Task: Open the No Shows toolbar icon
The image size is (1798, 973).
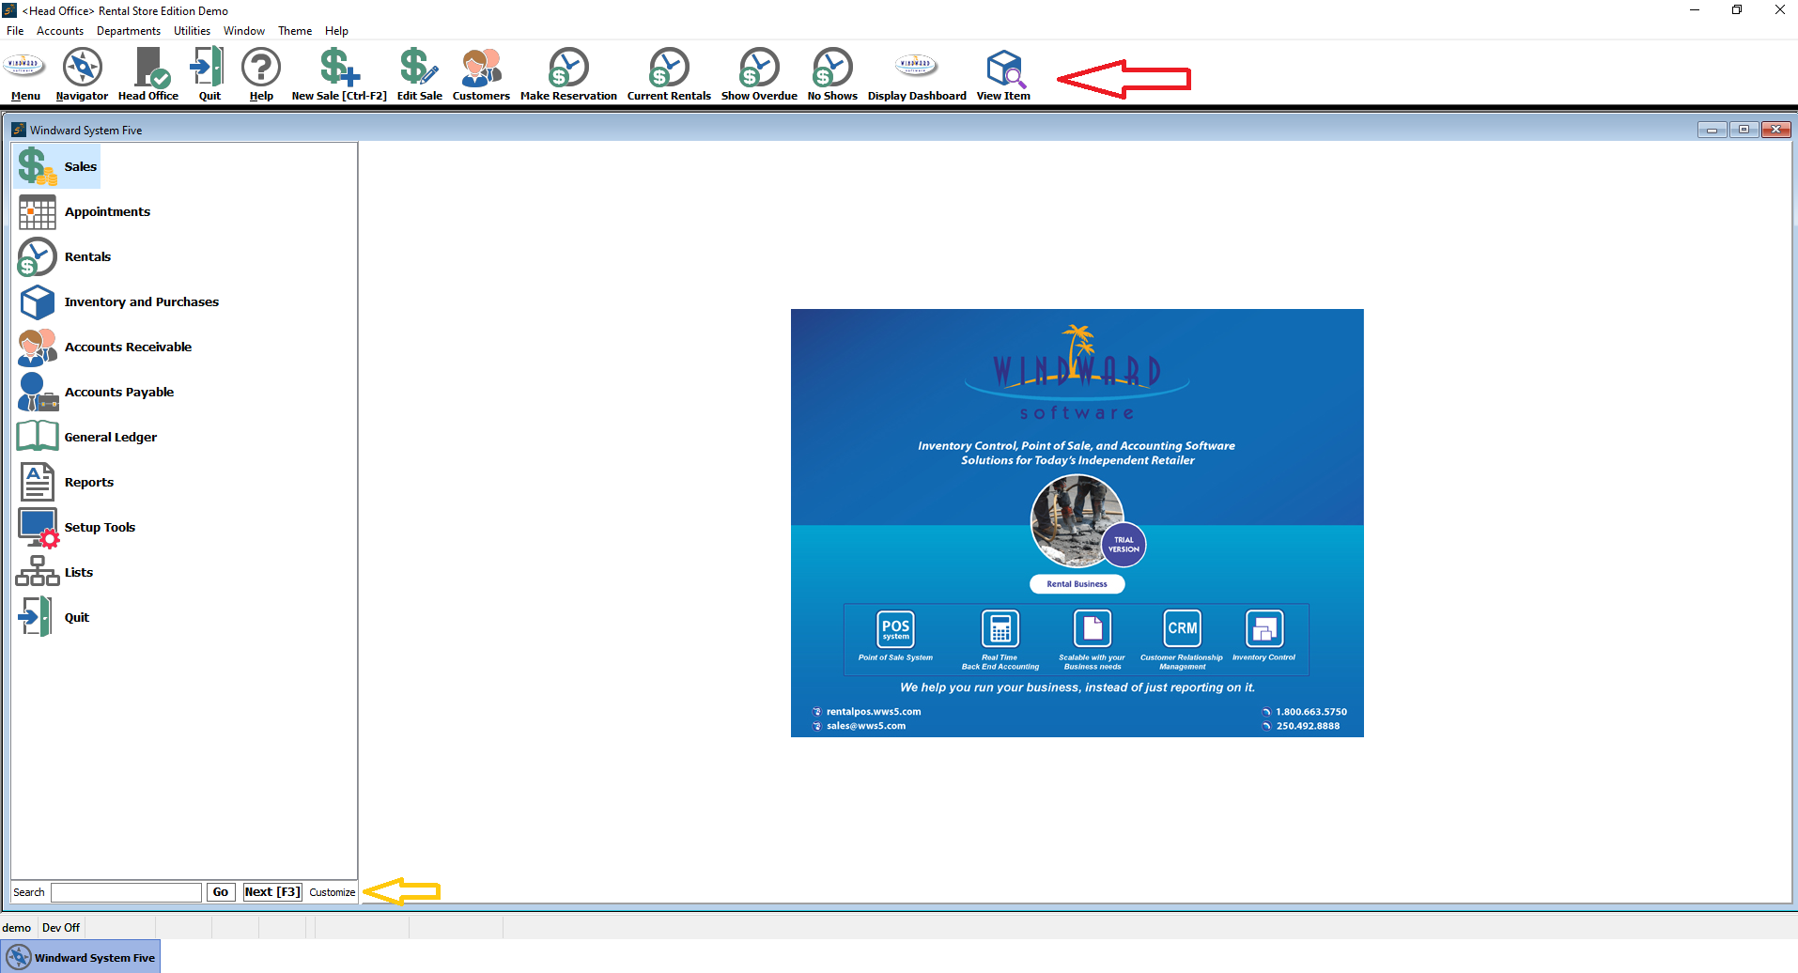Action: click(832, 74)
